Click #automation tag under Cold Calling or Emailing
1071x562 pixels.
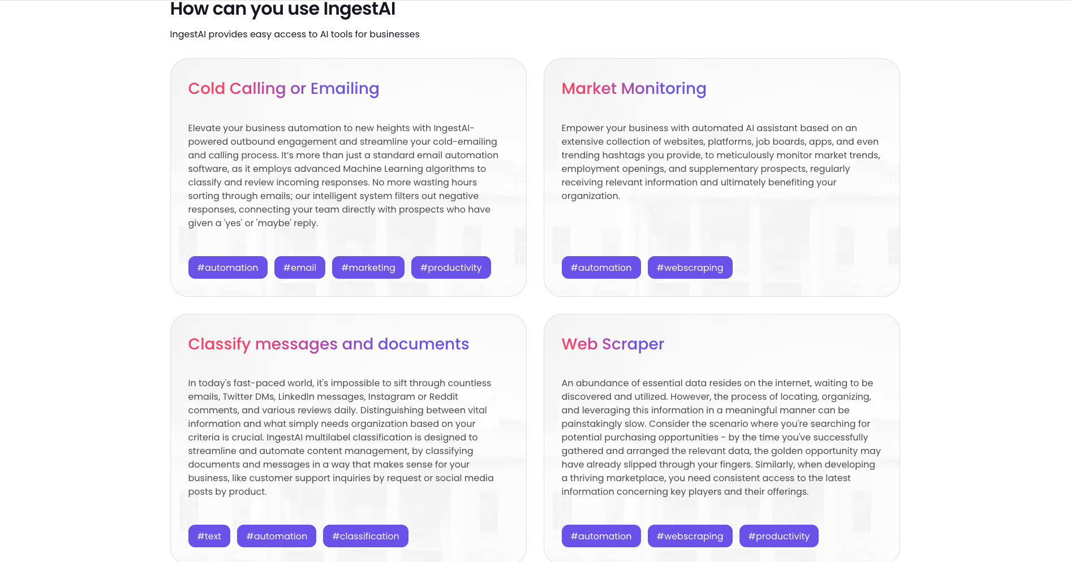coord(227,267)
